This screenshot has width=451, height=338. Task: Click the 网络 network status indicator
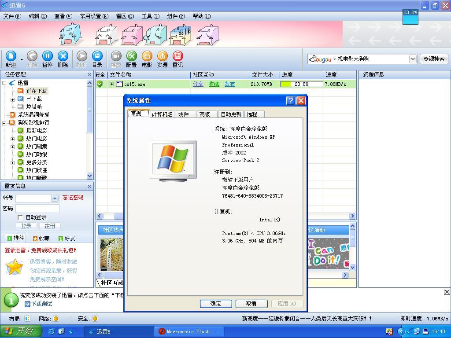point(56,319)
